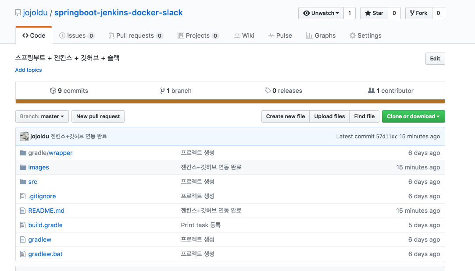Star this repository
Image resolution: width=475 pixels, height=271 pixels.
tap(374, 13)
